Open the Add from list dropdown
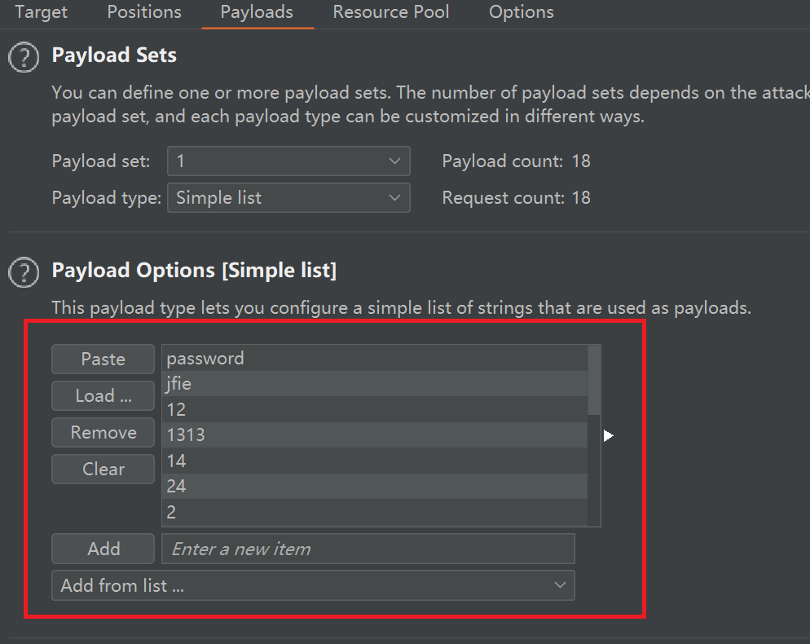Viewport: 810px width, 644px height. point(313,585)
